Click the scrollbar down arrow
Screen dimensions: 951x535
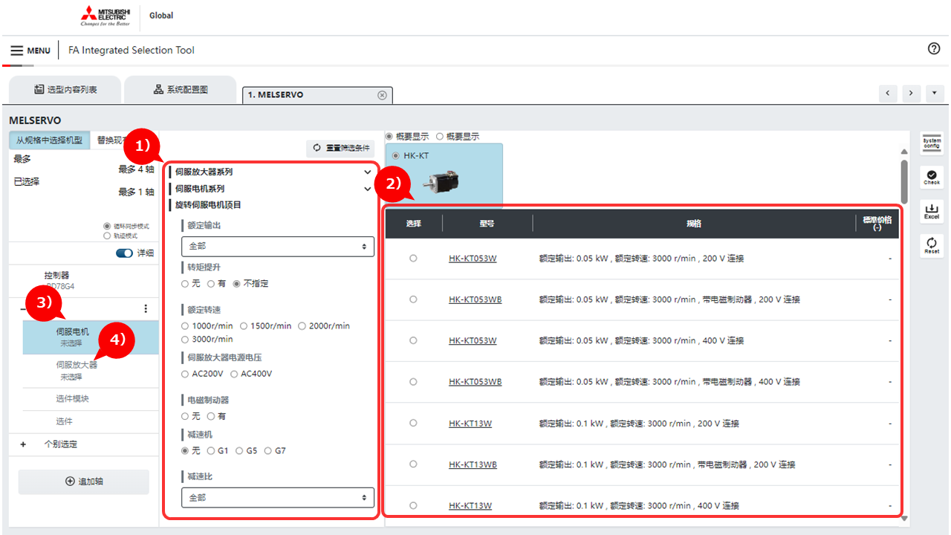(x=904, y=518)
